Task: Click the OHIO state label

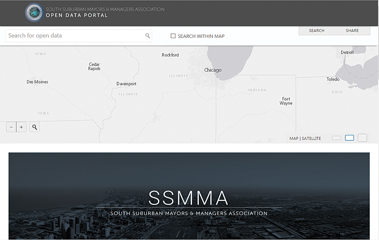Action: (x=337, y=92)
